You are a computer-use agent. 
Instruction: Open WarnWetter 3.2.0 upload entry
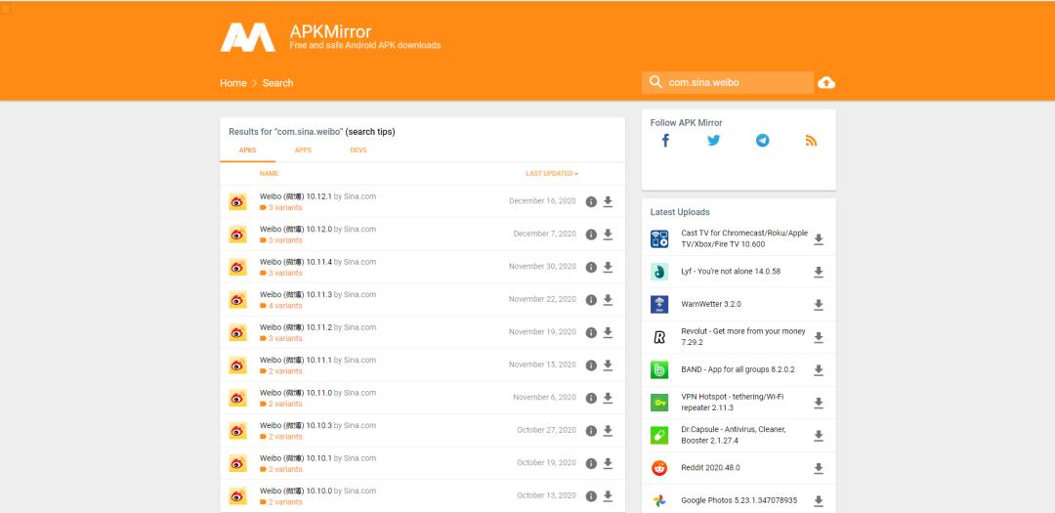point(710,304)
